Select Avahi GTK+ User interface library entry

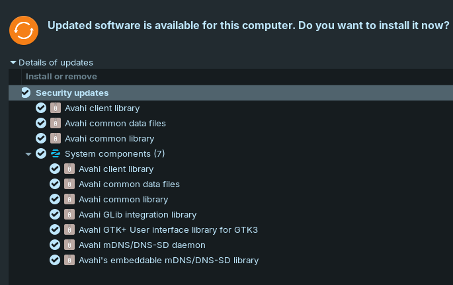168,230
